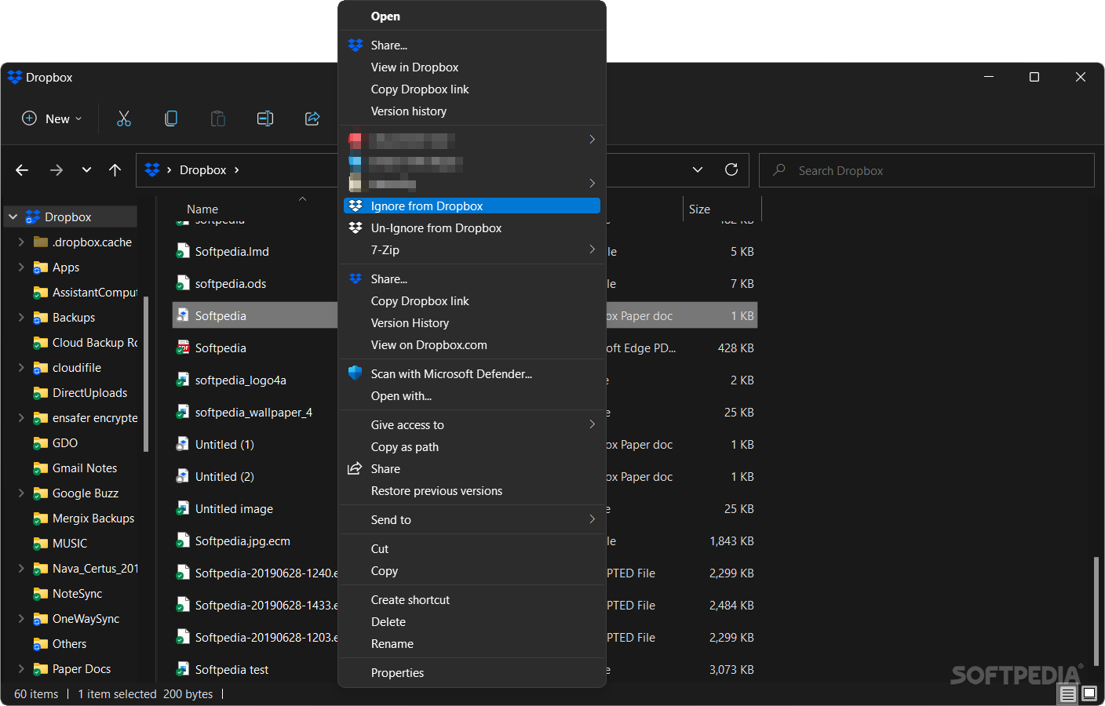Click the file icon of softpedia.ods
1105x706 pixels.
tap(182, 283)
